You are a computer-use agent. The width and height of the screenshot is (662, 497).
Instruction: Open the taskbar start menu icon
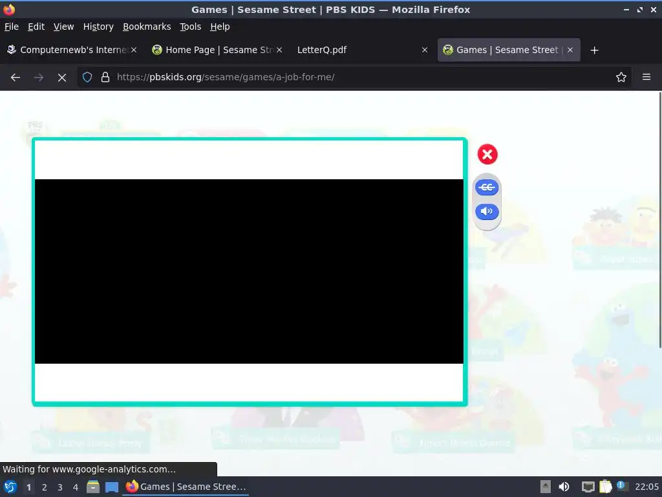point(10,487)
